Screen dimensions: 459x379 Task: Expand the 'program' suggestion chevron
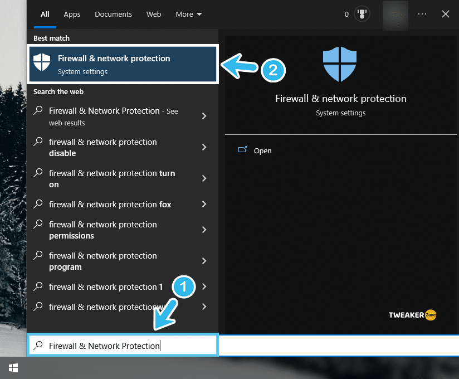tap(204, 261)
